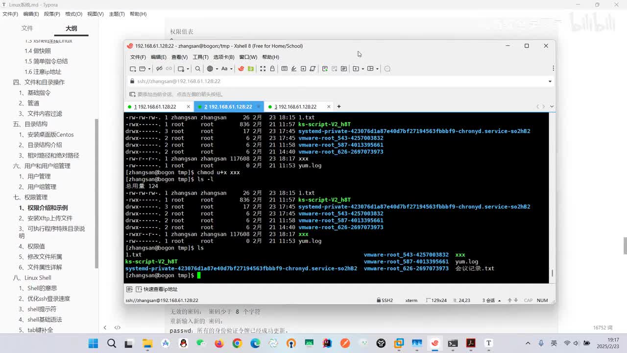The height and width of the screenshot is (353, 627).
Task: Open the 主题(T) menu in Typora
Action: coord(116,14)
